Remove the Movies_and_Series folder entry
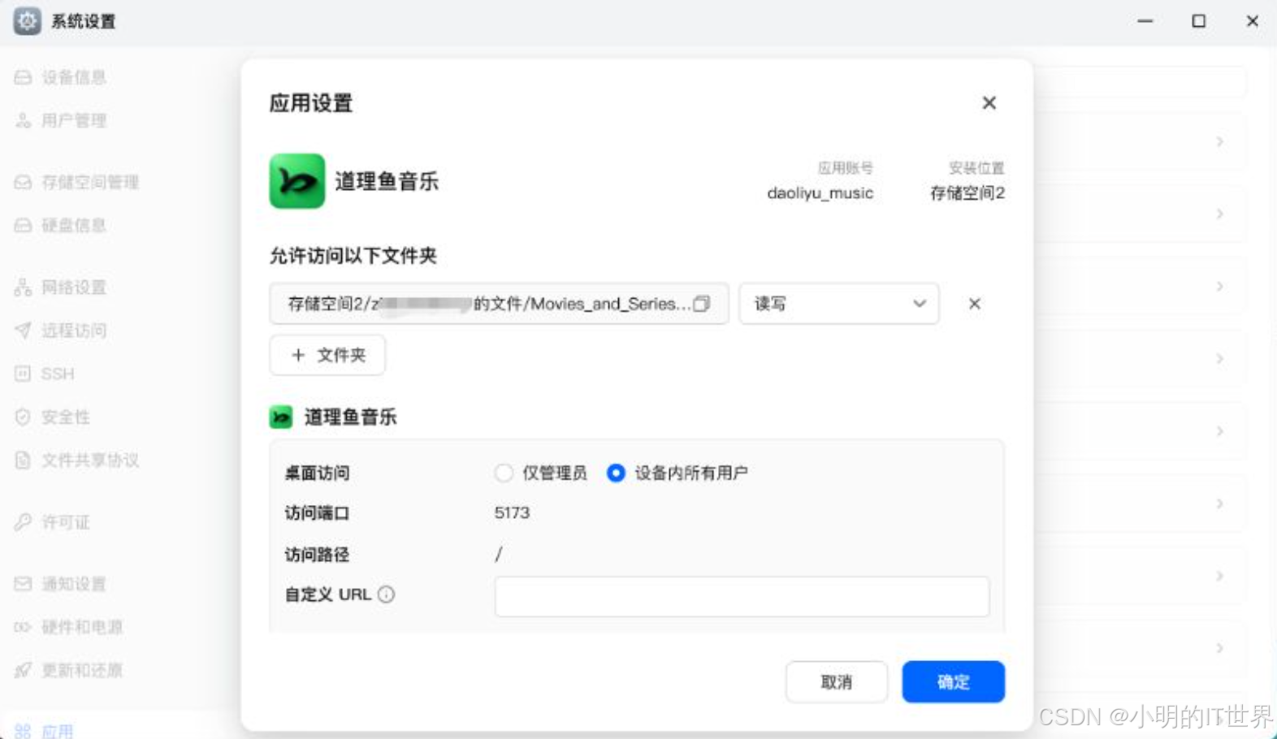Image resolution: width=1277 pixels, height=739 pixels. pos(975,304)
